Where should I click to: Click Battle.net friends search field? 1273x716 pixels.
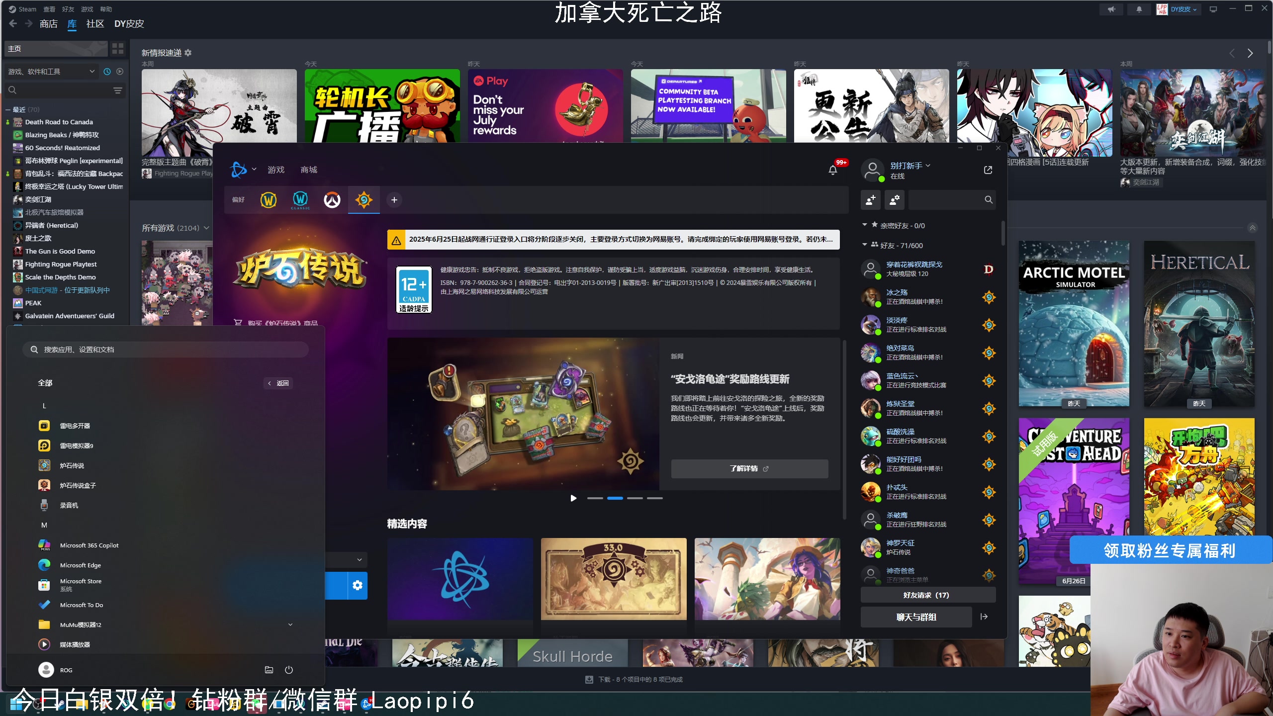(952, 199)
